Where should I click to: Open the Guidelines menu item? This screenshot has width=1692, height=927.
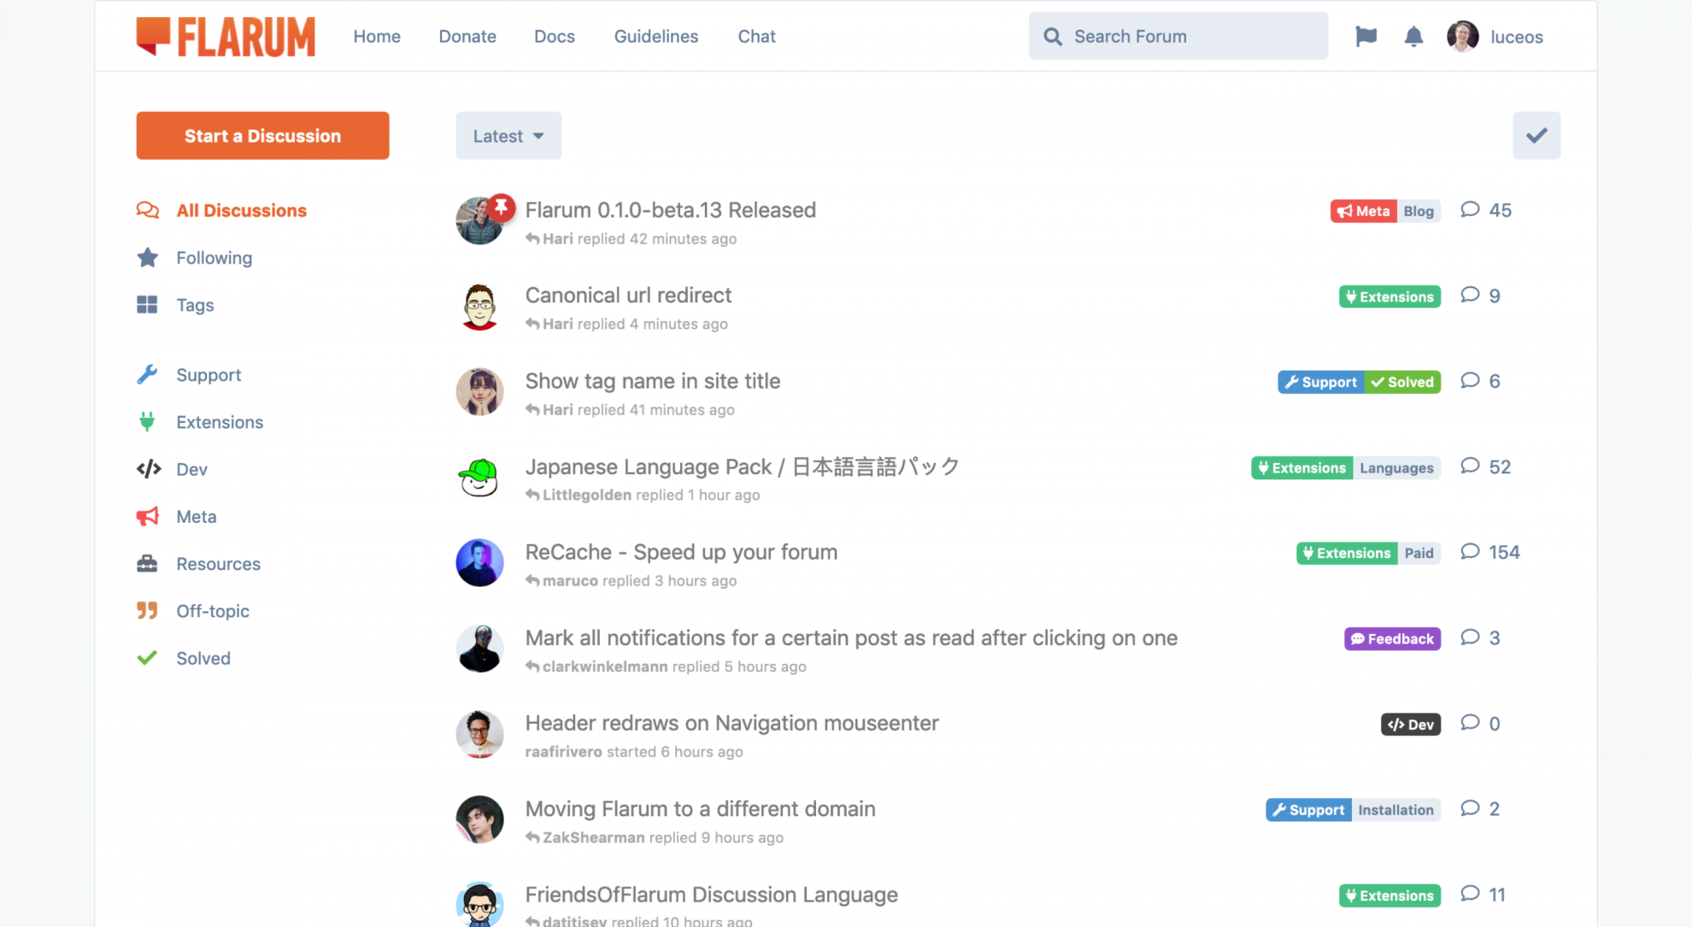click(x=655, y=36)
